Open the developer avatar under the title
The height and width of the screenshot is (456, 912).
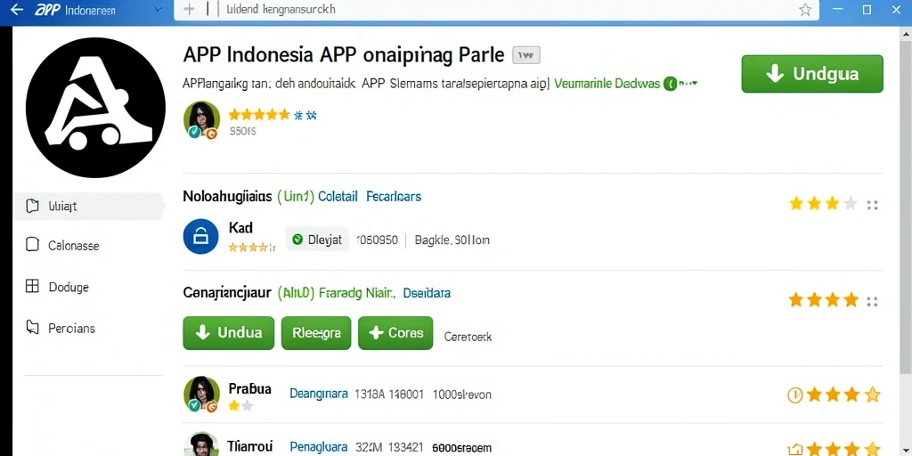tap(201, 120)
